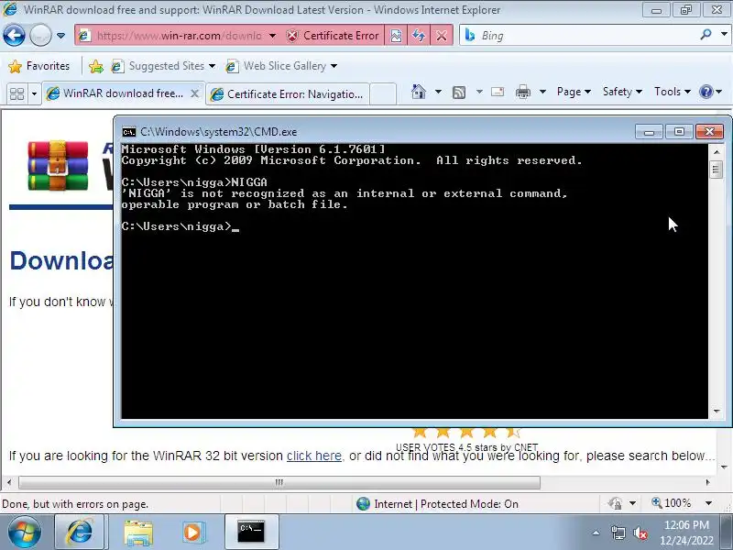Toggle the Compatibility View icon
The height and width of the screenshot is (550, 733).
(x=396, y=36)
